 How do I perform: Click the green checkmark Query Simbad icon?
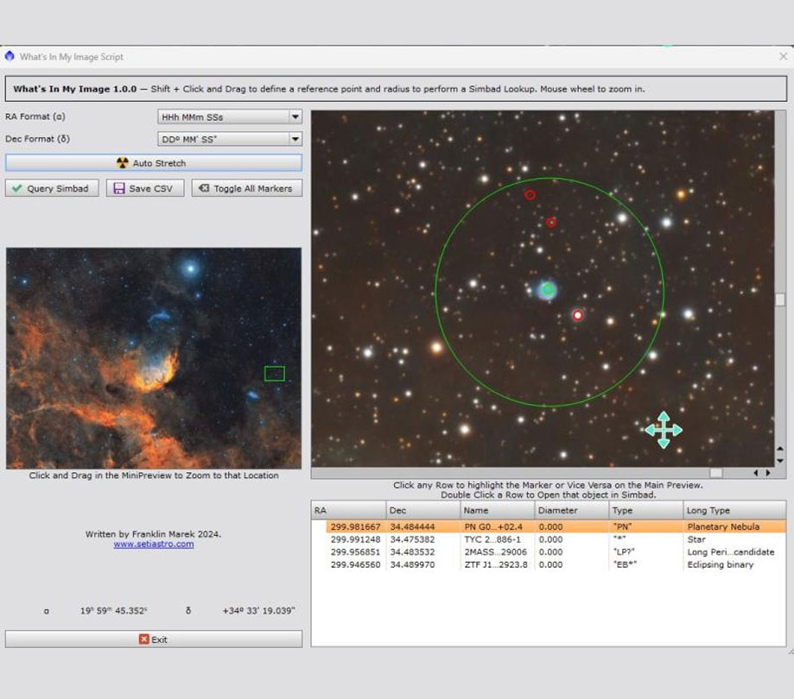(x=16, y=188)
